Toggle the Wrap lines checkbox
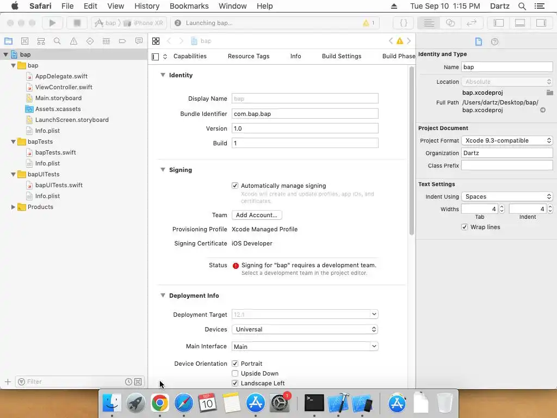Viewport: 557px width, 418px height. (465, 227)
